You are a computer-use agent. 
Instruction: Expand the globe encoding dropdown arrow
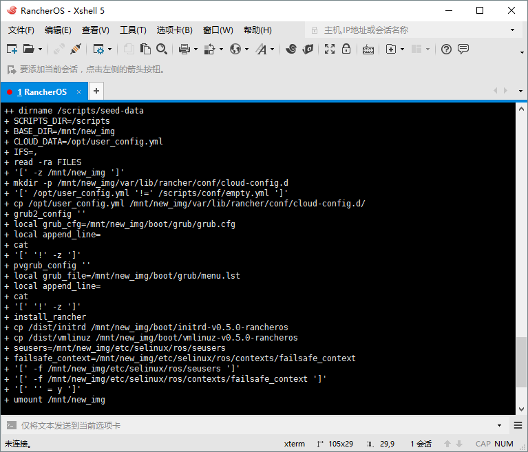click(x=247, y=50)
